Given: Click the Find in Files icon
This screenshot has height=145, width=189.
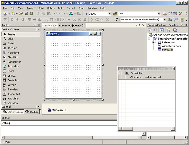Looking at the screenshot, I should coord(115,14).
